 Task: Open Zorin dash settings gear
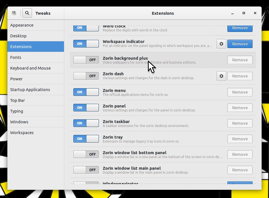[221, 76]
